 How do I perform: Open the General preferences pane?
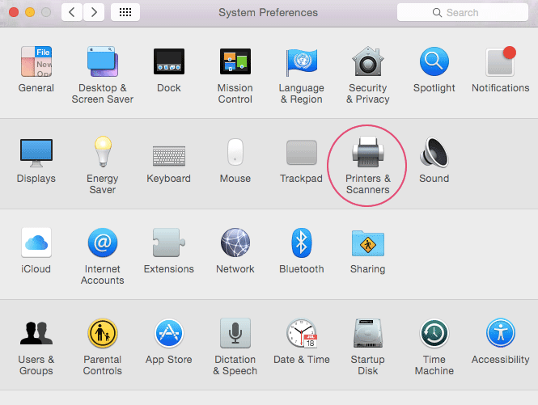(36, 63)
